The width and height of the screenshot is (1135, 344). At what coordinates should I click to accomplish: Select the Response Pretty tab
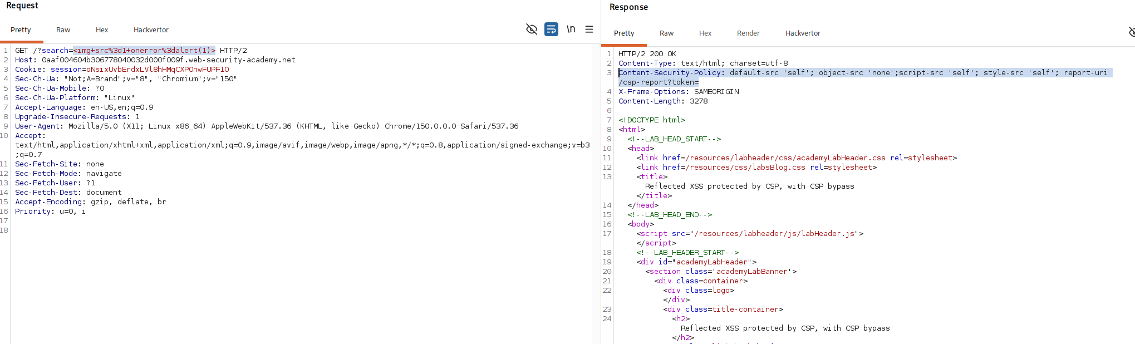click(624, 33)
